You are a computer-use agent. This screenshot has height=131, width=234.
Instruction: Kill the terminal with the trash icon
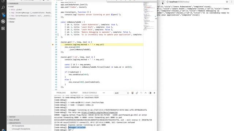(x=132, y=93)
